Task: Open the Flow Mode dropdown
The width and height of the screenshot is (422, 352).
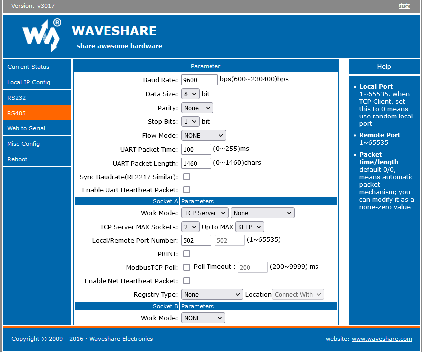Action: tap(204, 135)
